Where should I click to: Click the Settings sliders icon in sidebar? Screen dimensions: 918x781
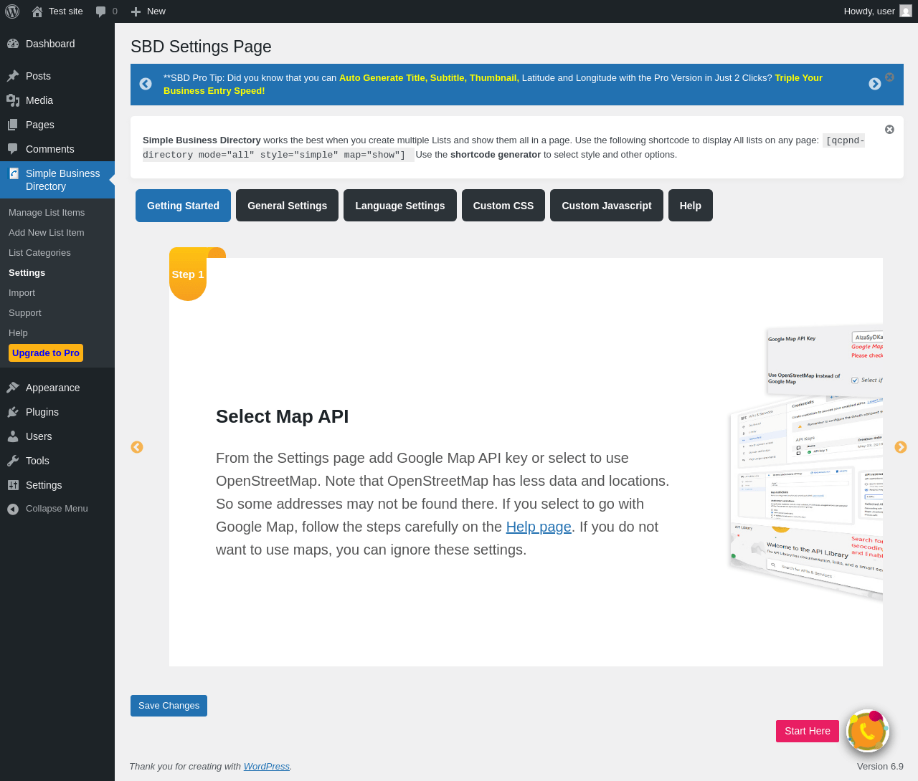pyautogui.click(x=13, y=485)
